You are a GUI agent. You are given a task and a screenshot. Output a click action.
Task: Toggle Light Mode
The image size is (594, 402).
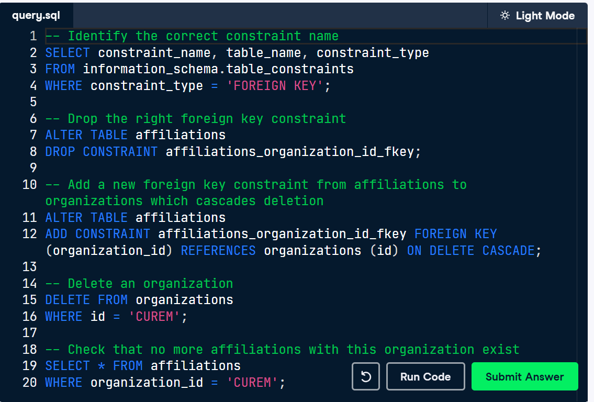click(x=537, y=16)
